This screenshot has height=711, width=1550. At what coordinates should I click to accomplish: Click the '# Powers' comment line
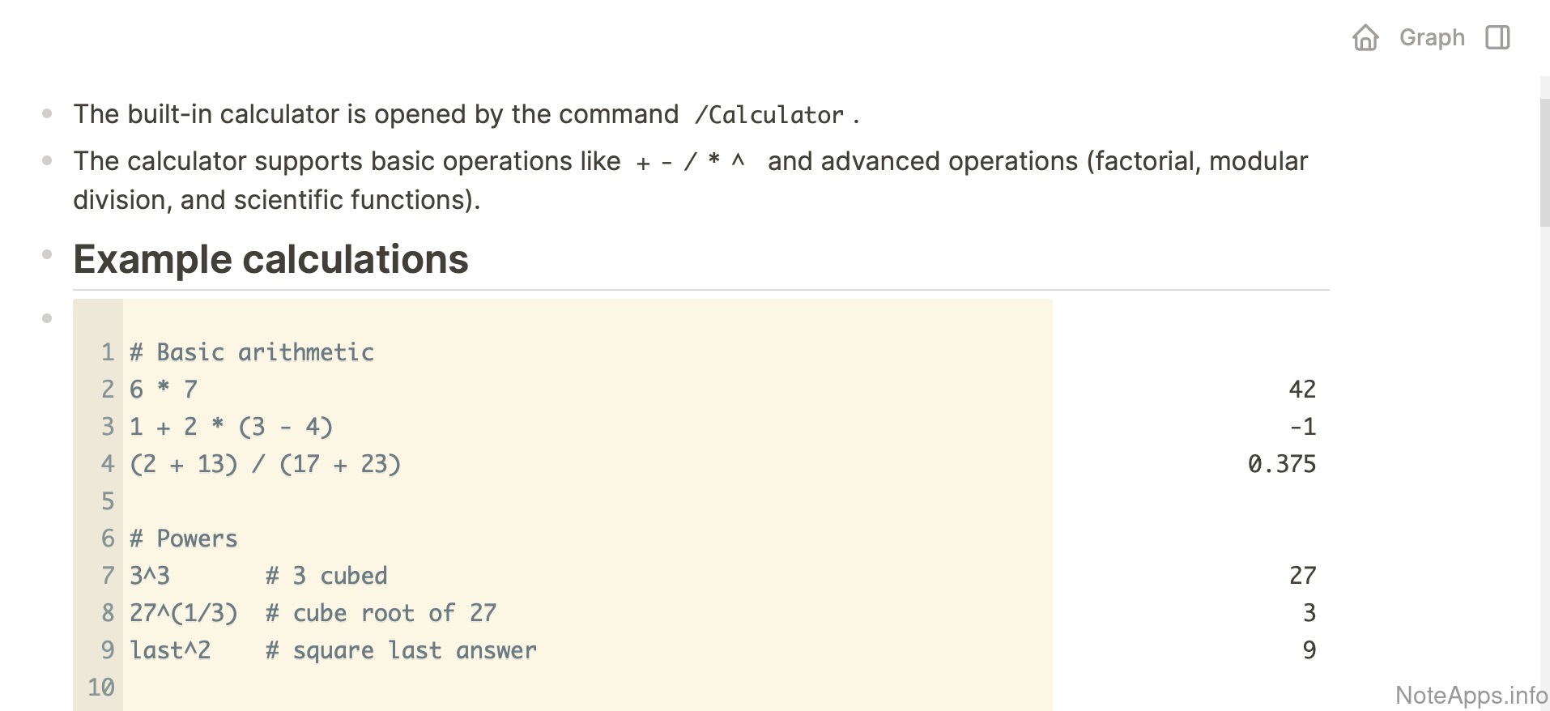(x=184, y=539)
